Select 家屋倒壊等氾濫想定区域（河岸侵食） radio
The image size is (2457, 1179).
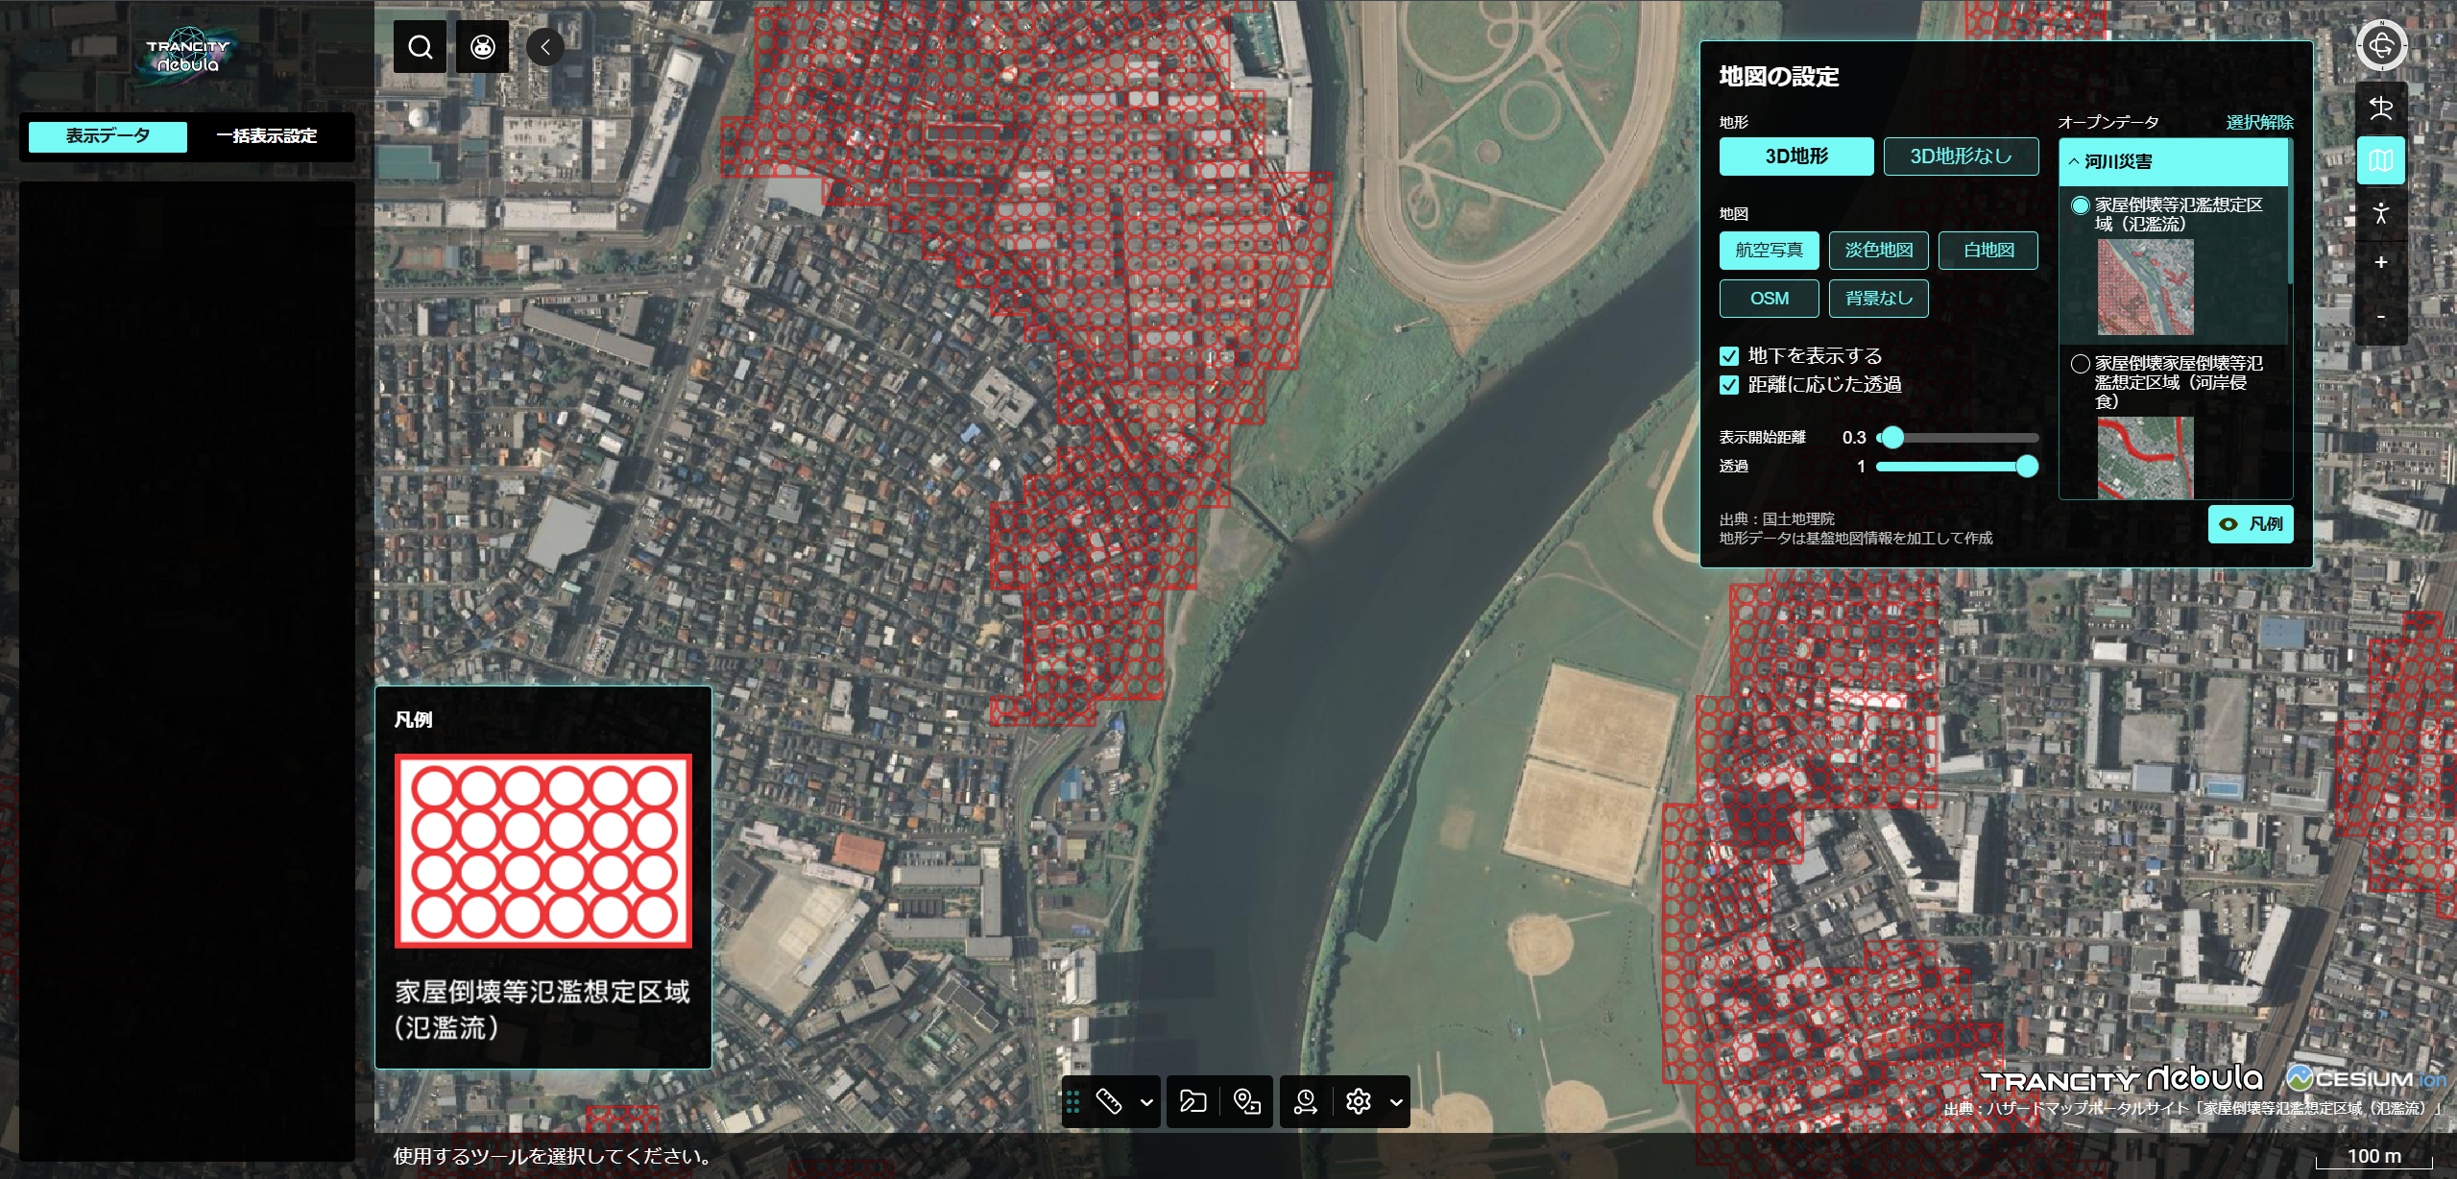[x=2080, y=364]
